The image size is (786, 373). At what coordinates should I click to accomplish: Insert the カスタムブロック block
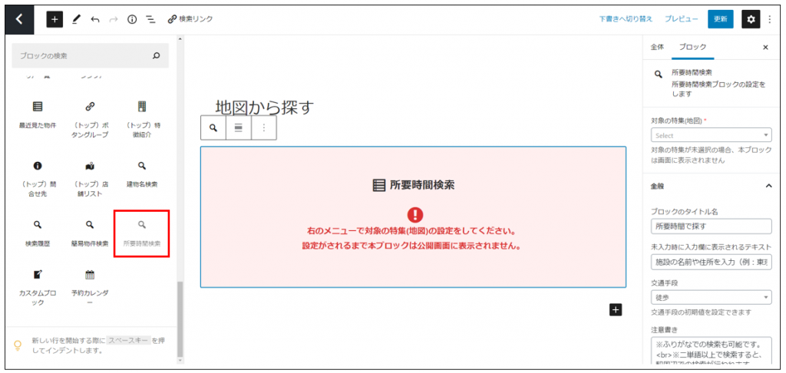(38, 284)
